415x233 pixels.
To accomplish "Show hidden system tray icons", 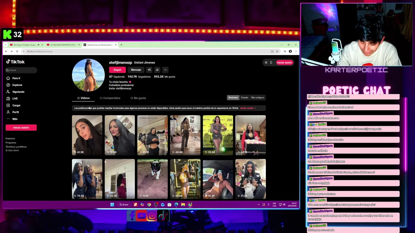I will coord(258,205).
